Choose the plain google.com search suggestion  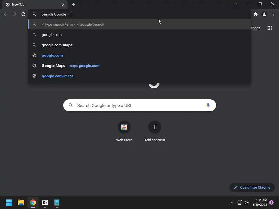pos(140,35)
